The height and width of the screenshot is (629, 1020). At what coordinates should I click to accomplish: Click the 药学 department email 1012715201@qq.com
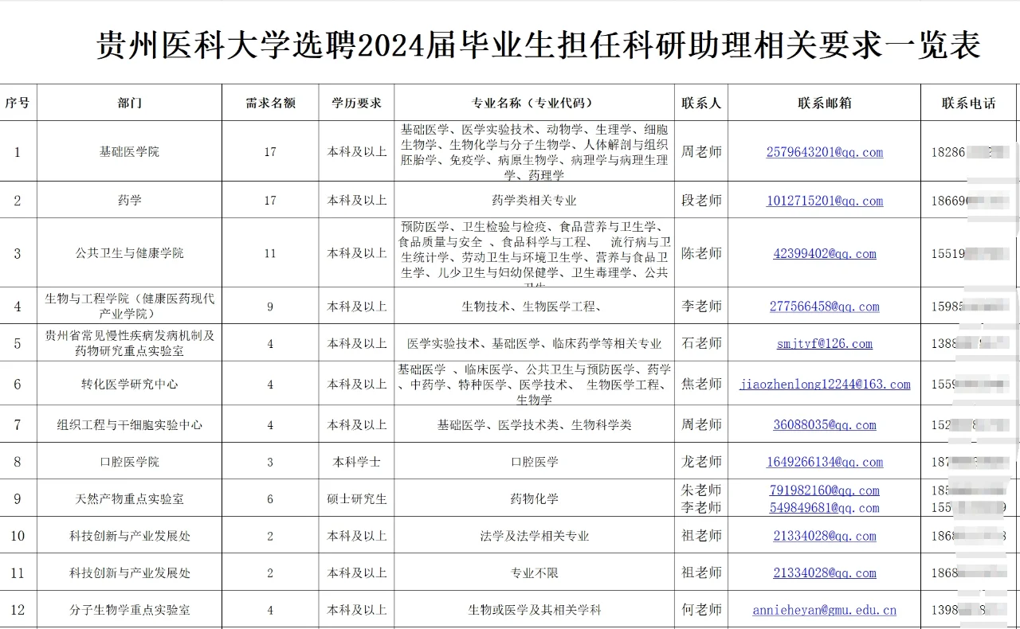tap(824, 201)
